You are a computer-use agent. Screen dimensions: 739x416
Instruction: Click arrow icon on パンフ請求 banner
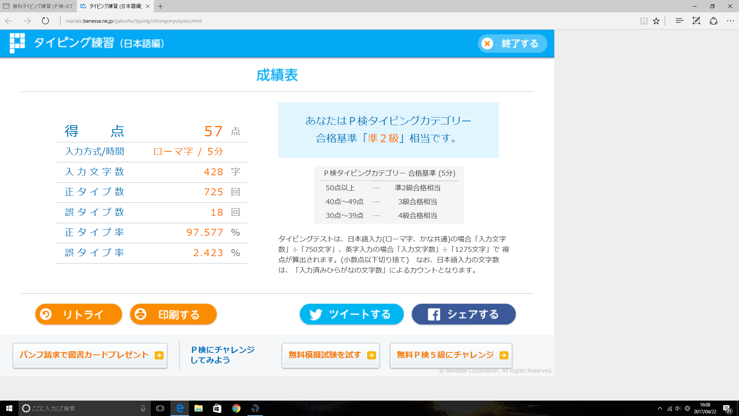(x=159, y=355)
